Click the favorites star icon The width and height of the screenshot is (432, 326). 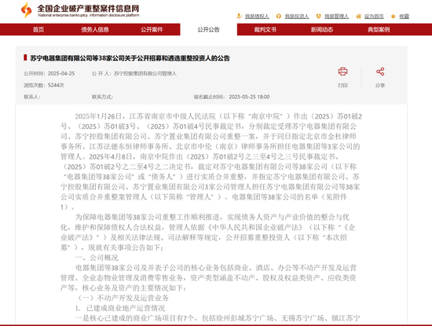[x=394, y=16]
